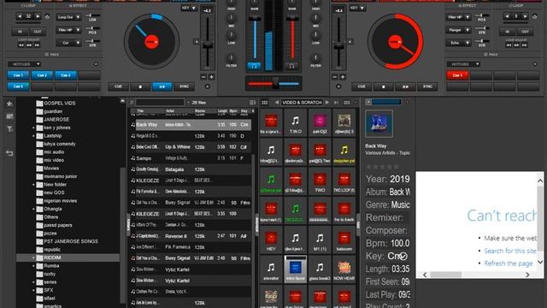Trigger the elevator sample pad
Screen dimensions: 547x308
point(271,269)
